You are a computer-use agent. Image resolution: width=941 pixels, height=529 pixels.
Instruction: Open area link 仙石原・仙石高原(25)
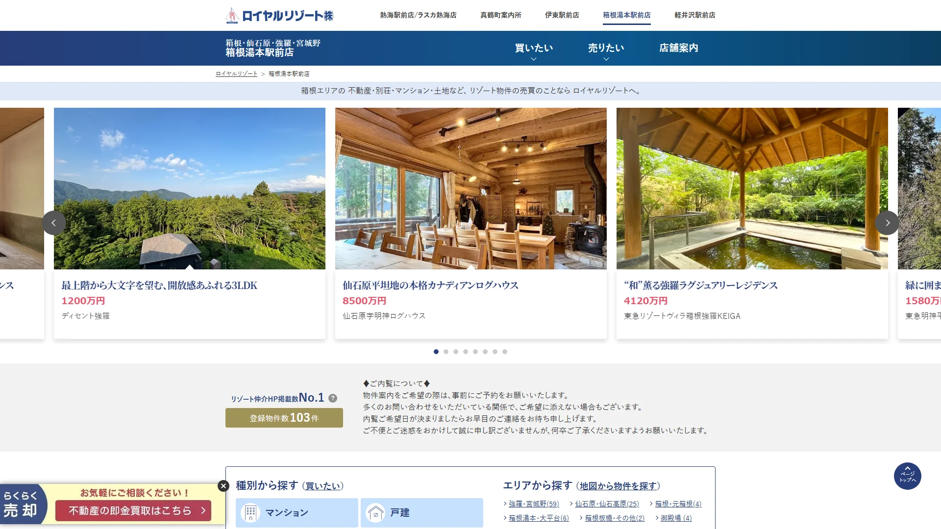click(x=607, y=504)
